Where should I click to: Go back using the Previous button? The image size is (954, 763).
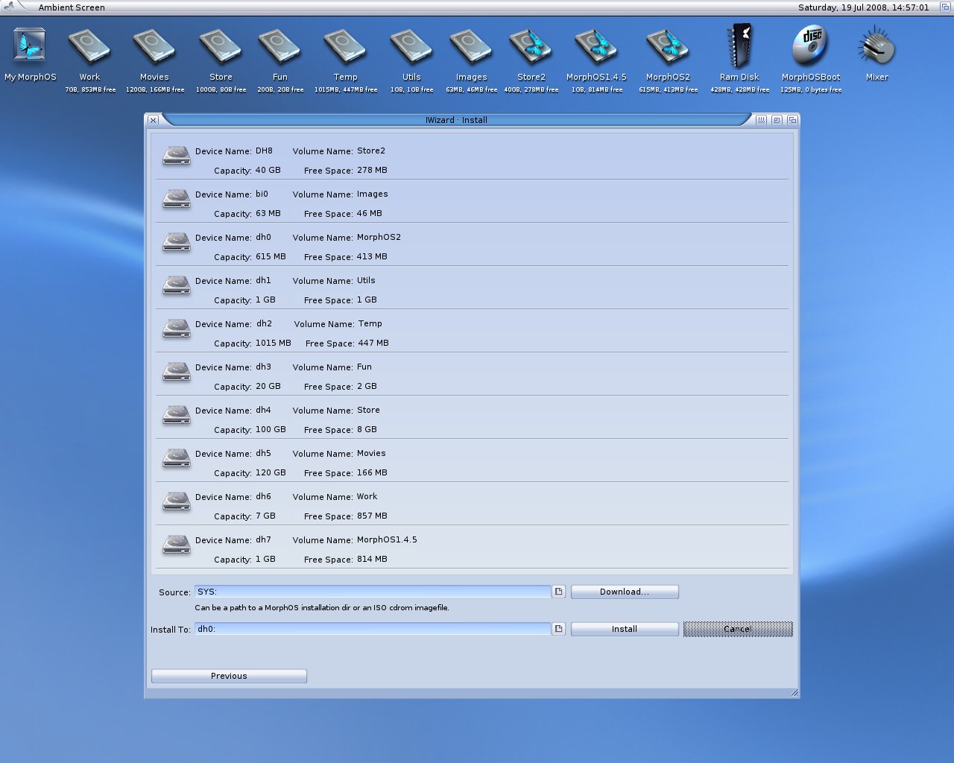pyautogui.click(x=229, y=676)
